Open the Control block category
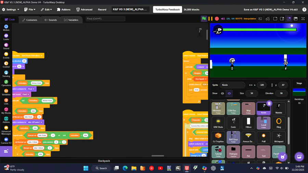Viewport: 308px width, 173px height. 6,65
